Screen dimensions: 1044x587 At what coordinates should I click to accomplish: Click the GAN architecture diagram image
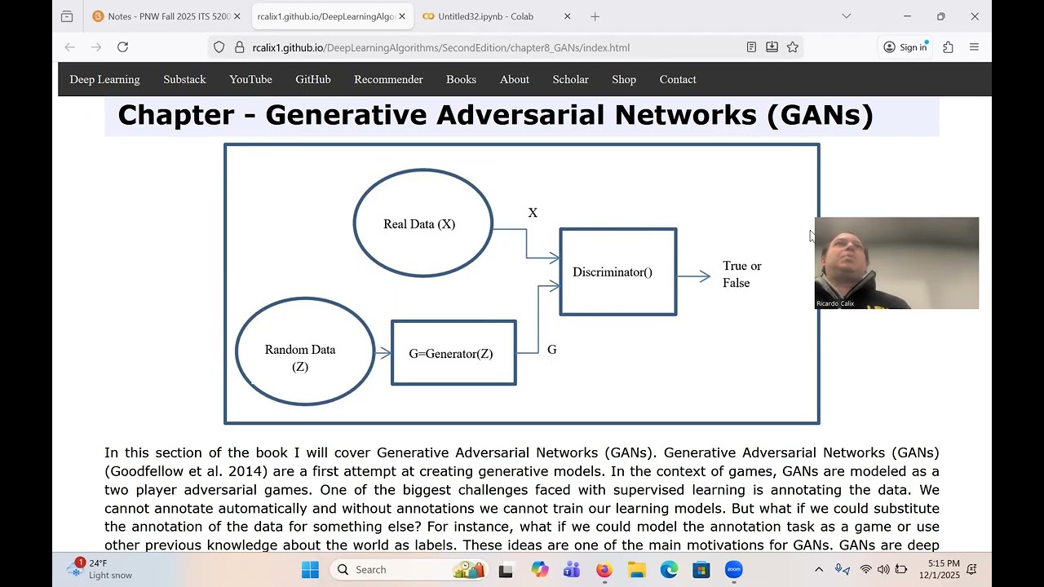pyautogui.click(x=522, y=284)
